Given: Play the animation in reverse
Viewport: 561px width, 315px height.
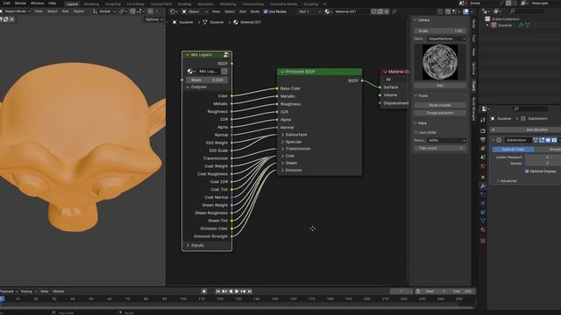Looking at the screenshot, I should tap(231, 291).
